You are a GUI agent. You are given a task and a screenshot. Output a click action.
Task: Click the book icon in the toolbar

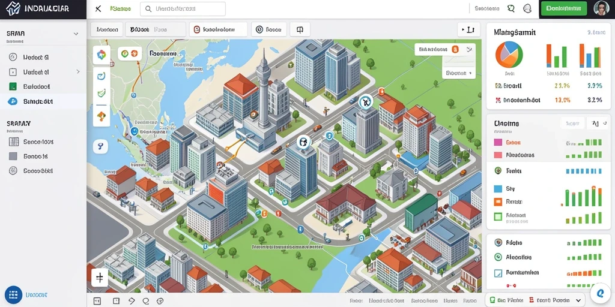[x=300, y=29]
